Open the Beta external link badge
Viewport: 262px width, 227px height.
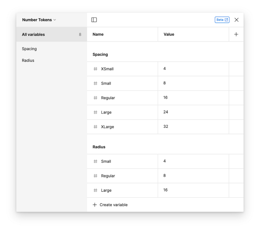click(x=222, y=20)
